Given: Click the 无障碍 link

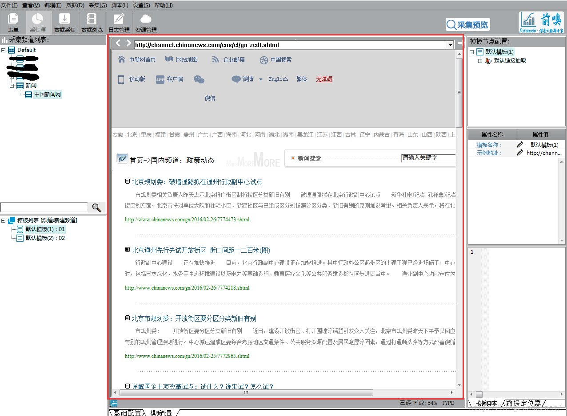Looking at the screenshot, I should pos(324,79).
